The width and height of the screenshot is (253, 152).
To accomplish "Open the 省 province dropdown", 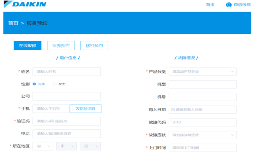I will 43,146.
